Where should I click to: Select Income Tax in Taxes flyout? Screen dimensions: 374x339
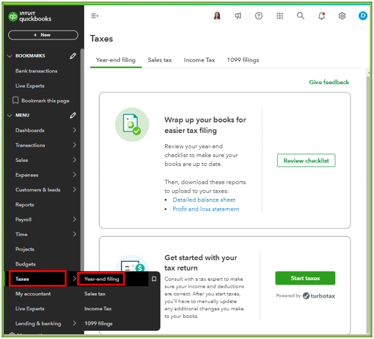pos(98,308)
